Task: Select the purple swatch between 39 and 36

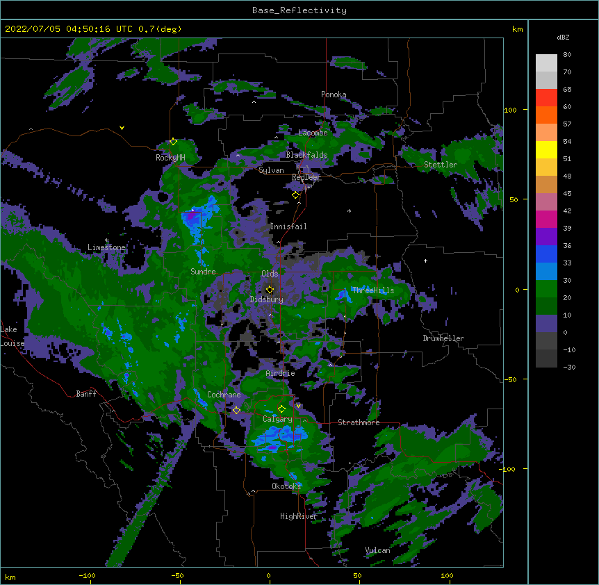Action: 546,236
